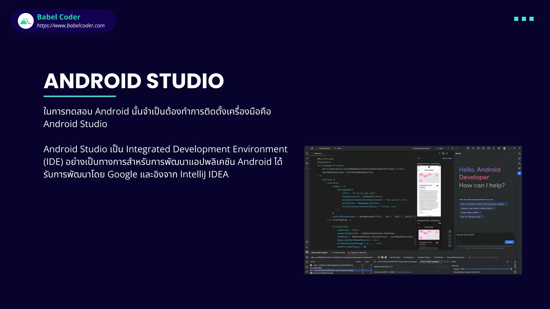Open the App Quality Insights sidebar icon
550x309 pixels.
307,252
